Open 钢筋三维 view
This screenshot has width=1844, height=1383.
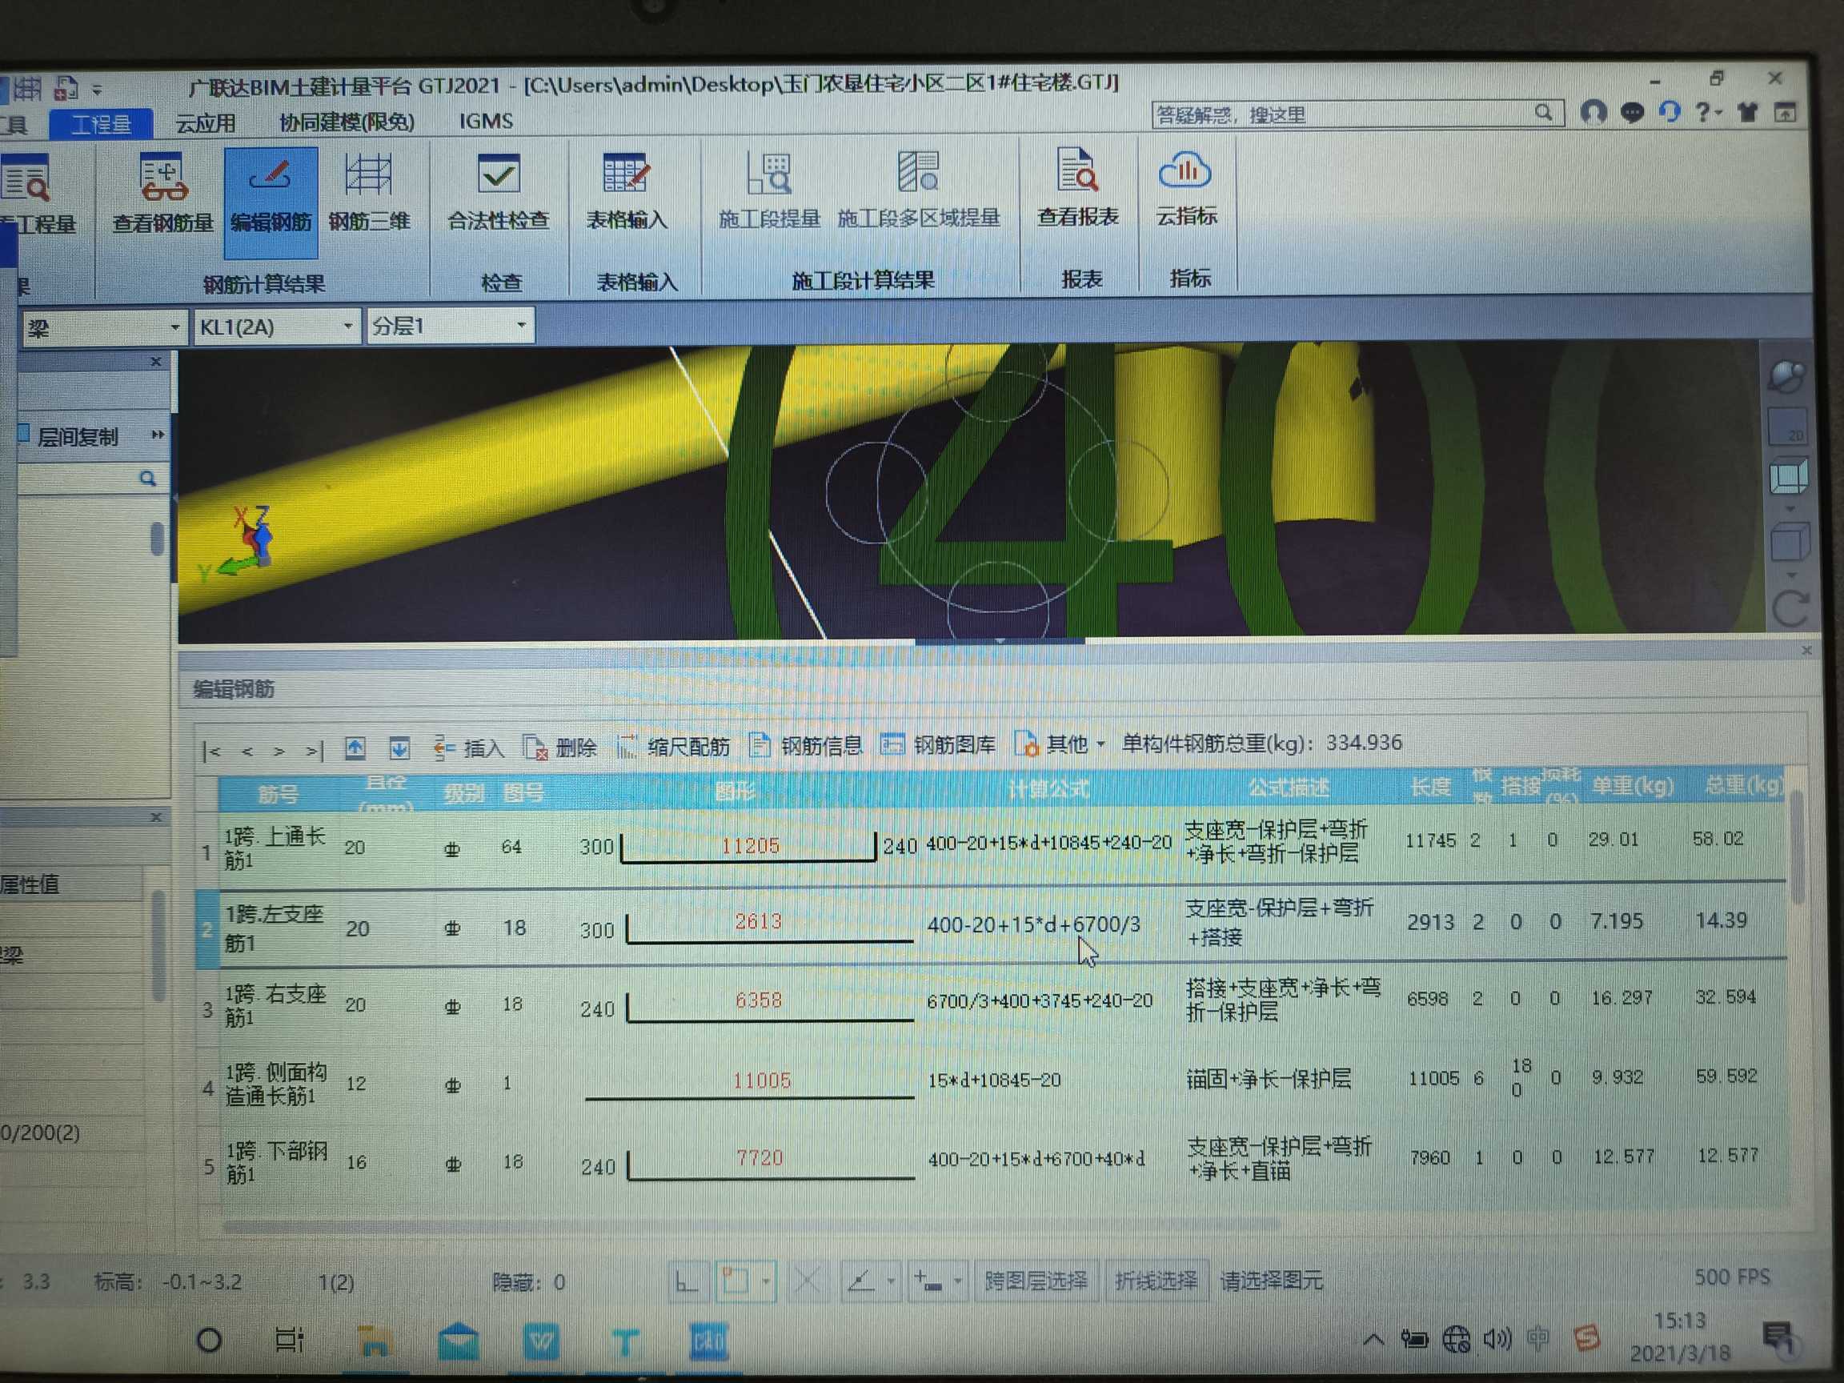[368, 194]
